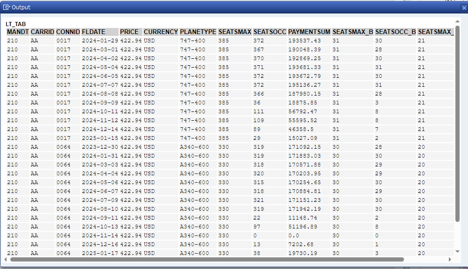Click the vertical scrollbar thumb
468x269 pixels.
click(457, 124)
